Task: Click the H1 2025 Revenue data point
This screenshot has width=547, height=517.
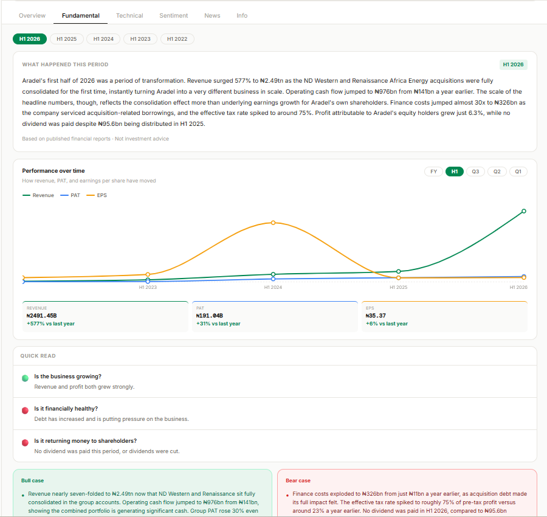Action: [x=398, y=271]
